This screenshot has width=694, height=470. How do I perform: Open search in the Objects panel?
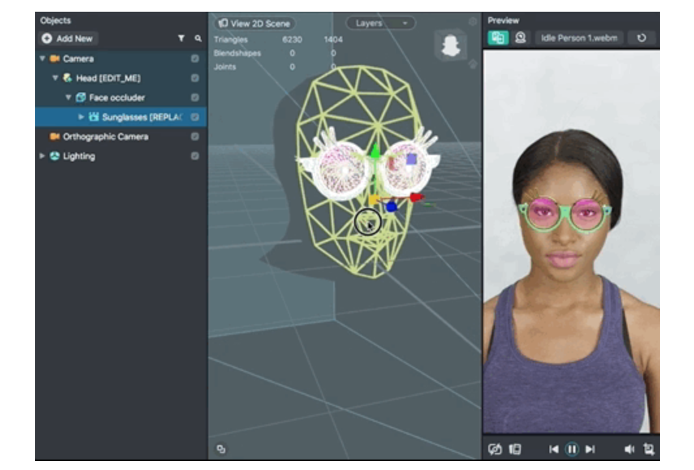click(x=198, y=39)
